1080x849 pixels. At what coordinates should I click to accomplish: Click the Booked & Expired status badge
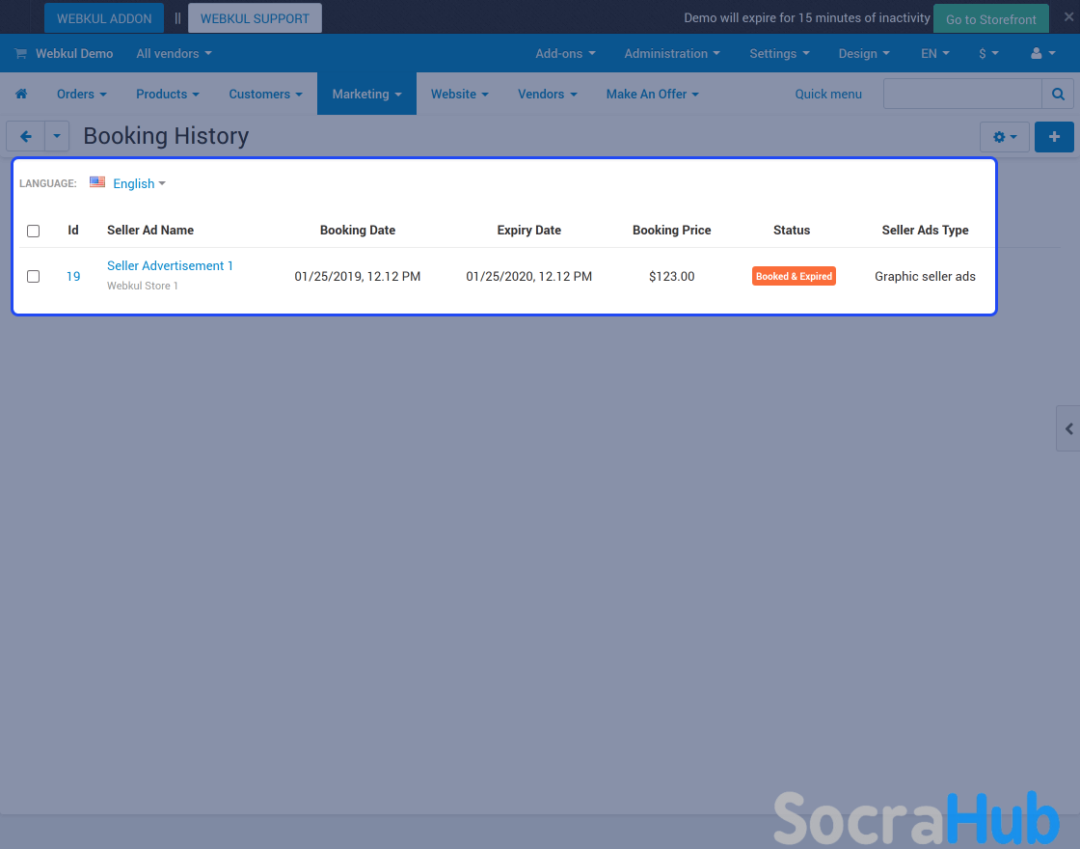(794, 277)
